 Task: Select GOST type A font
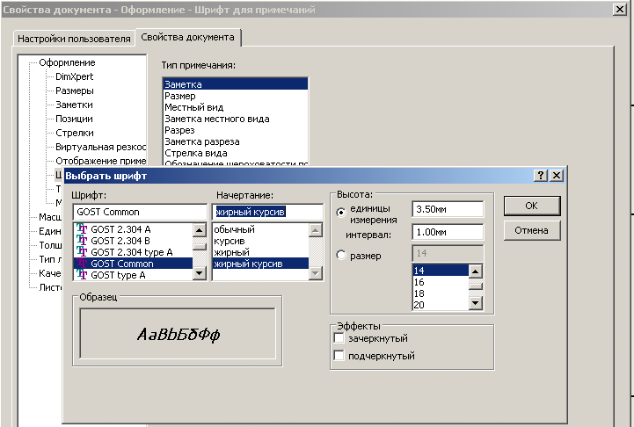pyautogui.click(x=133, y=275)
